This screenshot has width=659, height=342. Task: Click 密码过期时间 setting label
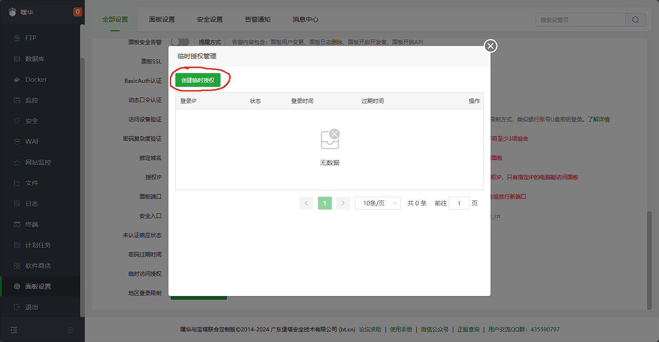[x=145, y=255]
